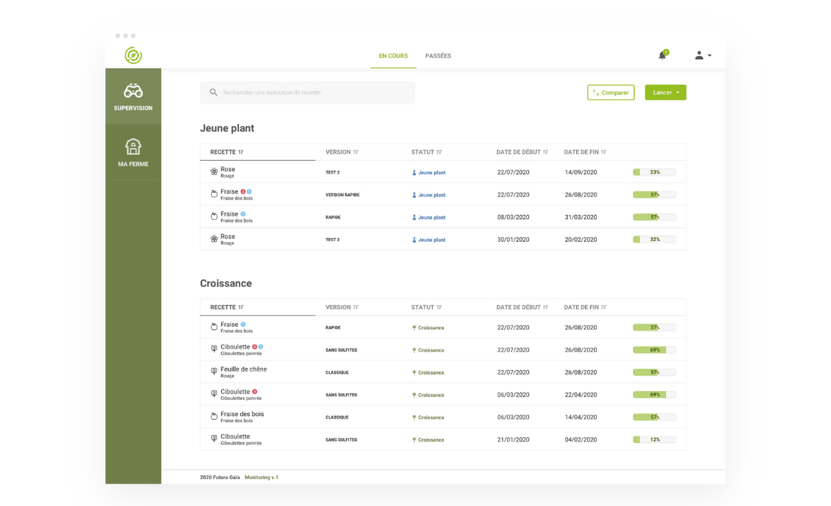
Task: Click the 32% progress bar
Action: pos(654,239)
